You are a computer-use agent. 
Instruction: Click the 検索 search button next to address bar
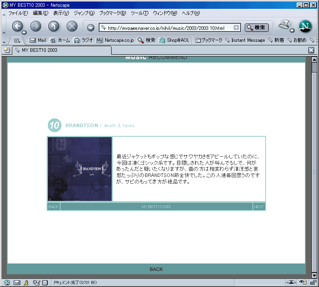click(x=256, y=28)
